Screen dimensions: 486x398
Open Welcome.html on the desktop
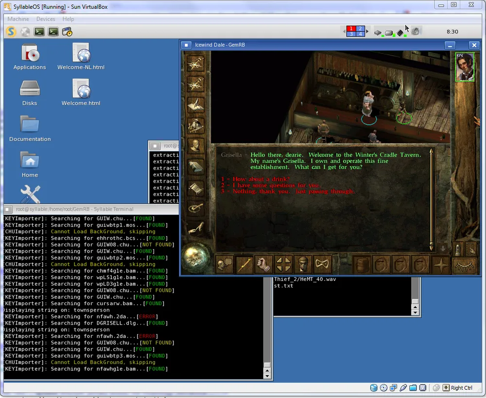81,92
